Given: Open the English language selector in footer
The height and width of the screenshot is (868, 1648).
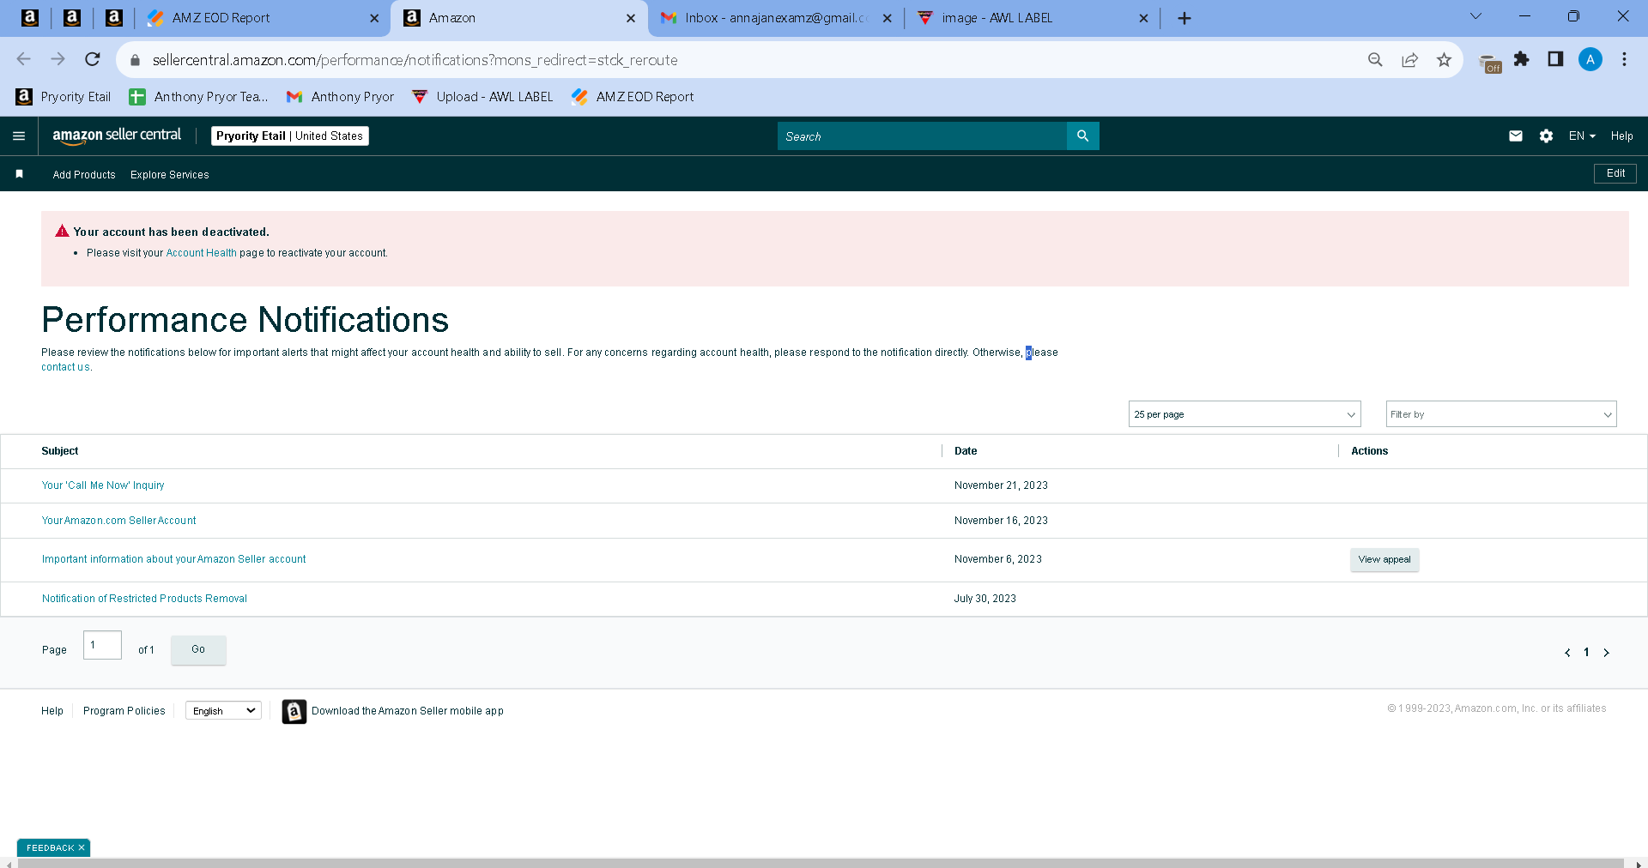Looking at the screenshot, I should tap(223, 711).
